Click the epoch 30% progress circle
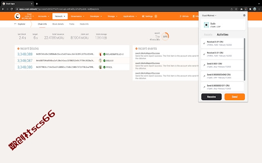This screenshot has width=262, height=163. point(165,37)
